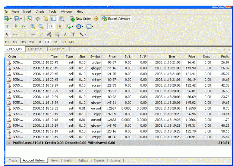Open the Tools menu

coord(53,12)
